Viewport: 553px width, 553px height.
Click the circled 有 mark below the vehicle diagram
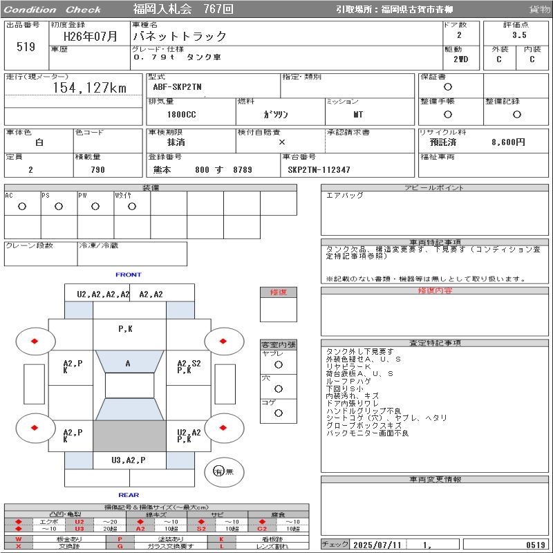pos(218,471)
